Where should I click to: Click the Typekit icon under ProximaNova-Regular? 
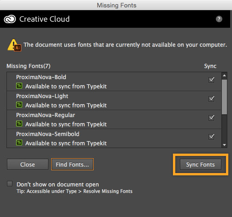19,124
